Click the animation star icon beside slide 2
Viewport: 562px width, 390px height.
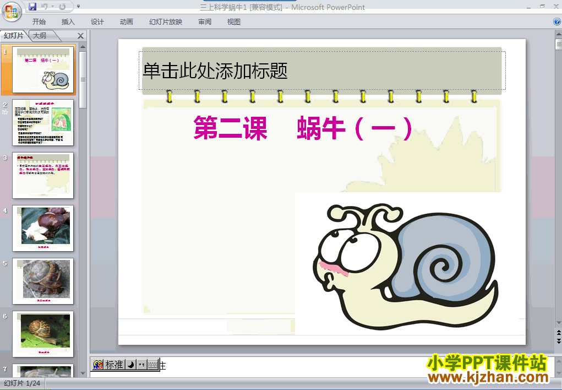5,112
